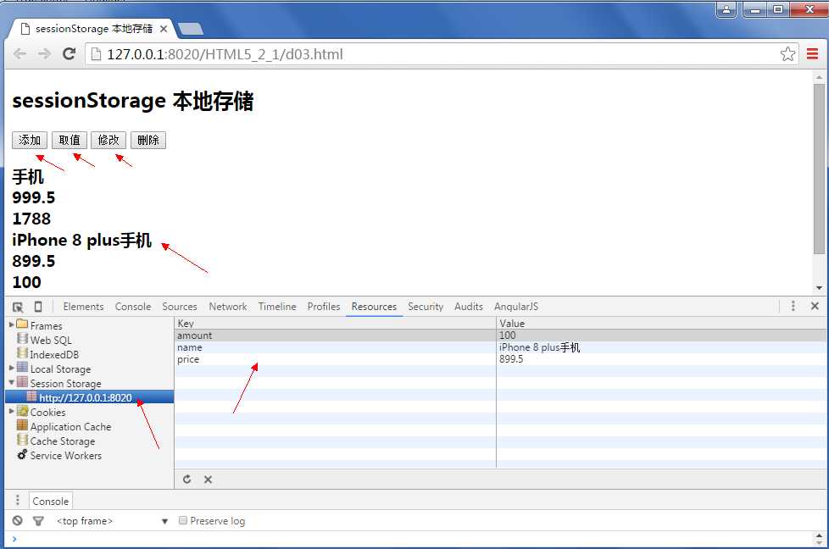This screenshot has width=829, height=549.
Task: Click the page icon in the address bar
Action: (x=96, y=54)
